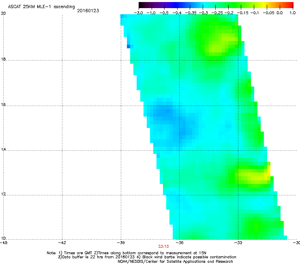The image size is (300, 264).
Task: Click the note line about Times are GMT
Action: pos(126,253)
